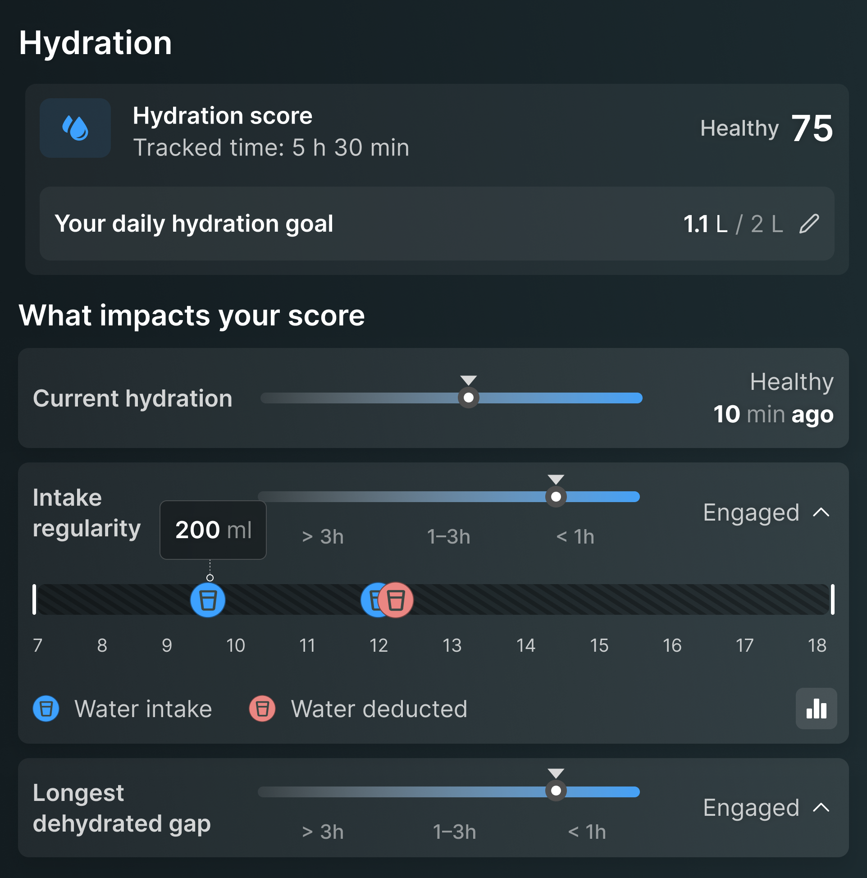The width and height of the screenshot is (867, 878).
Task: Click the pencil edit icon for hydration goal
Action: coord(809,224)
